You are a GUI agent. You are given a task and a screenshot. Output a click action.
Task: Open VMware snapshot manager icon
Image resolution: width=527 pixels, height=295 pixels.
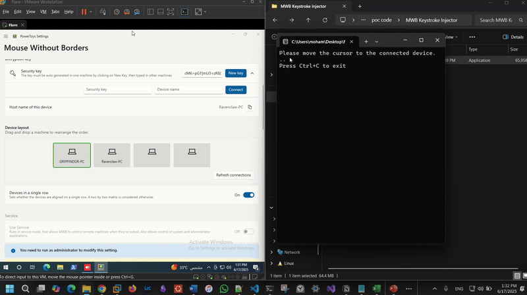click(137, 12)
